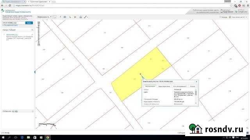Screen dimensions: 250x140
Task: Open the App Store download link
Action: point(227,11)
